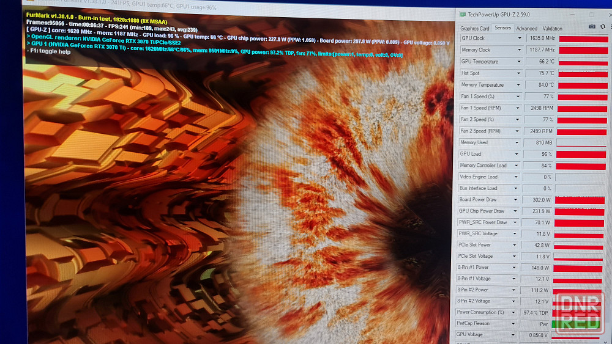The height and width of the screenshot is (344, 612).
Task: Expand the 8-Pin #2 Power dropdown
Action: coord(513,290)
